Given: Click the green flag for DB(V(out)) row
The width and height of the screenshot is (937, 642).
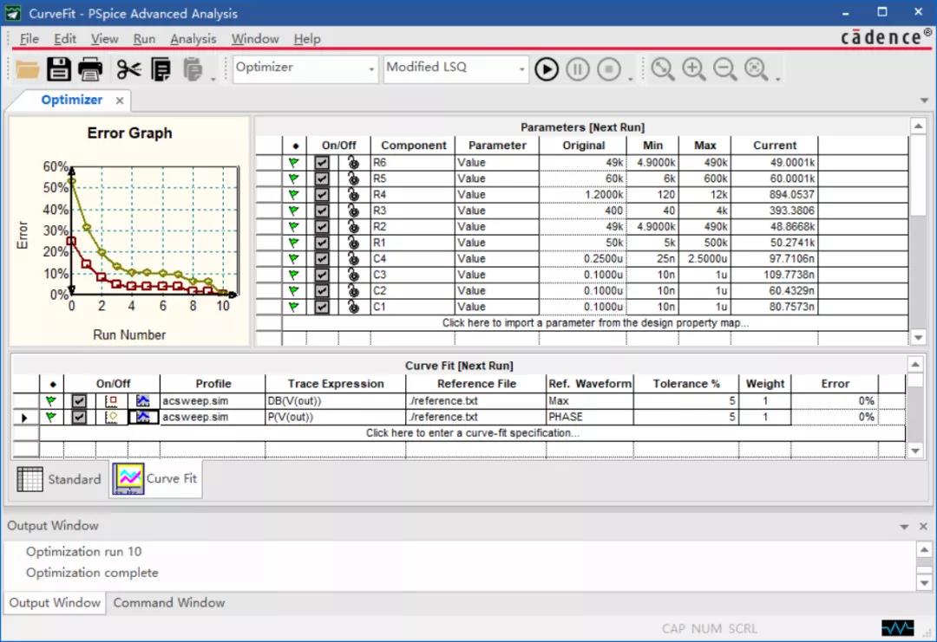Looking at the screenshot, I should [51, 401].
